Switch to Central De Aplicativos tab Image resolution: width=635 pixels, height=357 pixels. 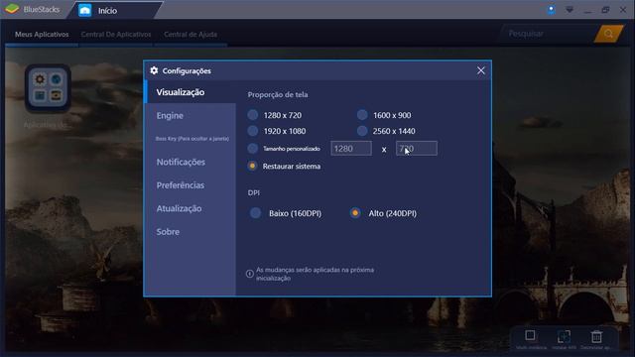[116, 35]
